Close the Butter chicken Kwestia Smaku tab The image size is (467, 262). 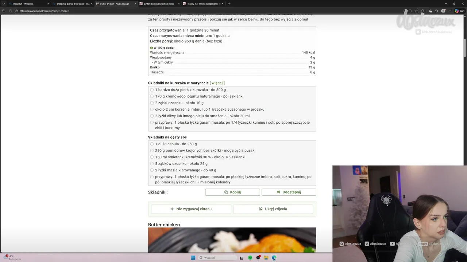[x=178, y=4]
